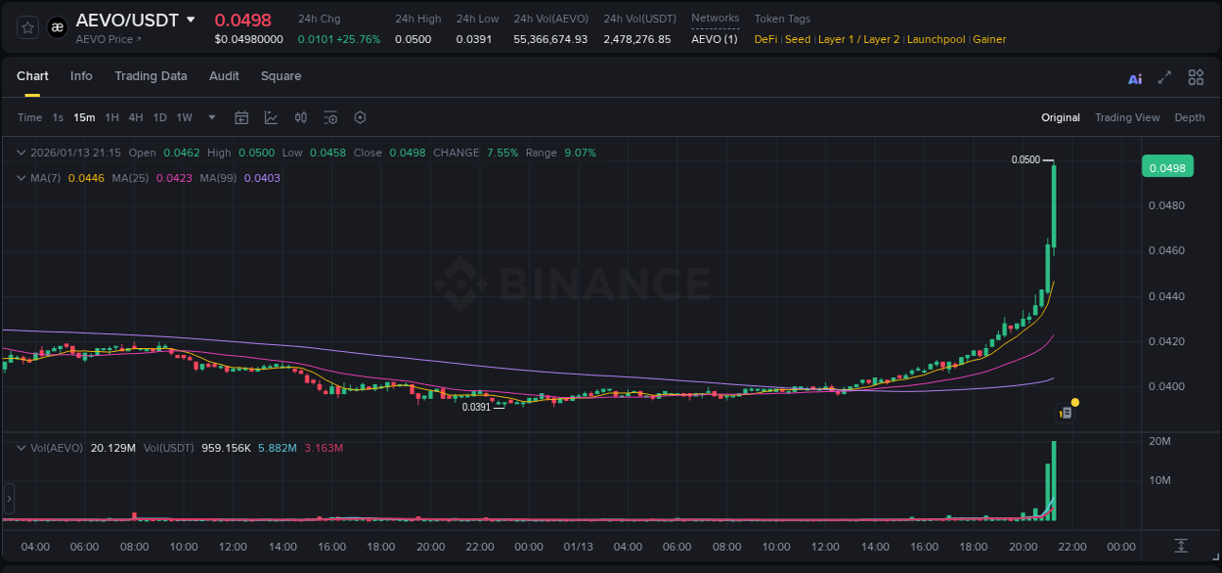
Task: Open the chart settings hexagon icon
Action: [x=360, y=117]
